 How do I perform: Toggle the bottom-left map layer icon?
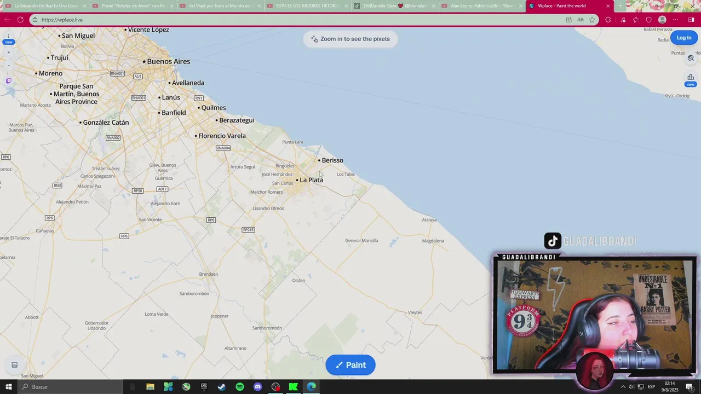click(x=15, y=365)
